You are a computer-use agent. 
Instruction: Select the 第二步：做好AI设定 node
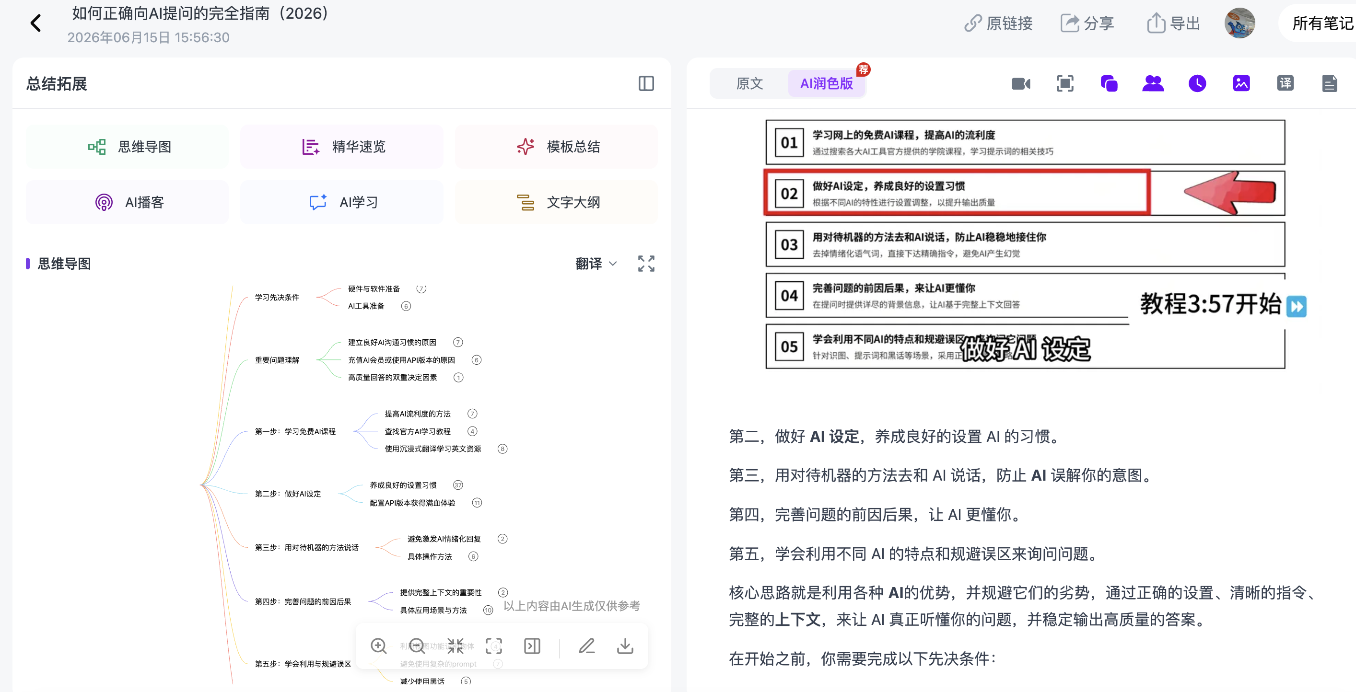[x=288, y=494]
